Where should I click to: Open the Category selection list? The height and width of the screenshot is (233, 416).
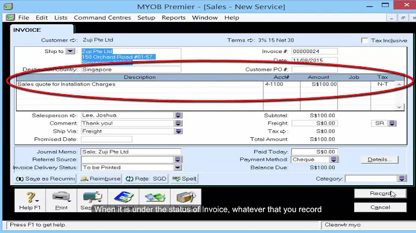click(x=402, y=178)
